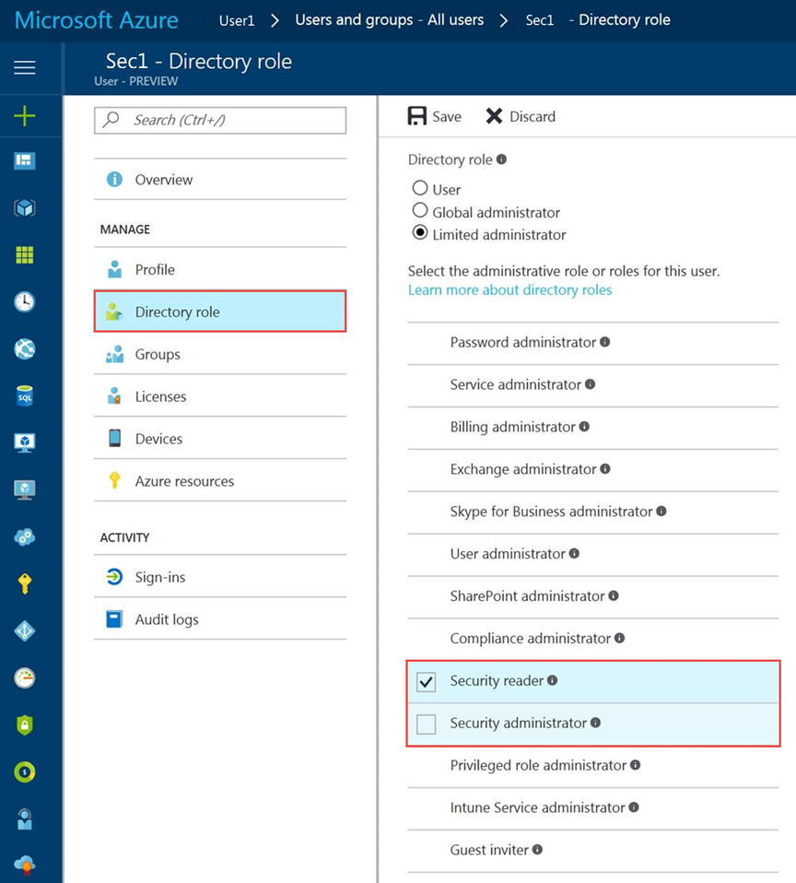Click the green grid All resources icon

tap(25, 255)
